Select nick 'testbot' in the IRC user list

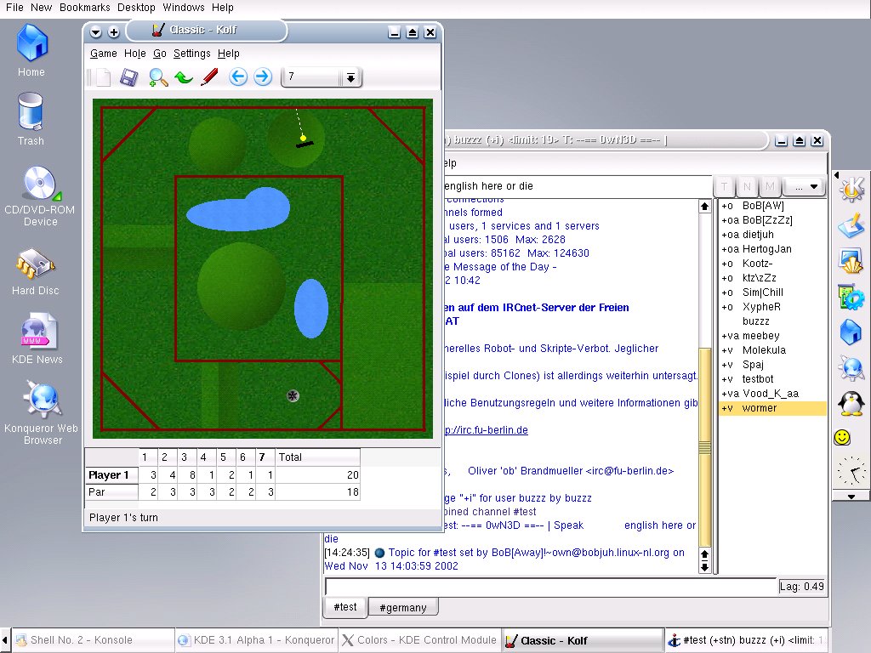[x=772, y=379]
